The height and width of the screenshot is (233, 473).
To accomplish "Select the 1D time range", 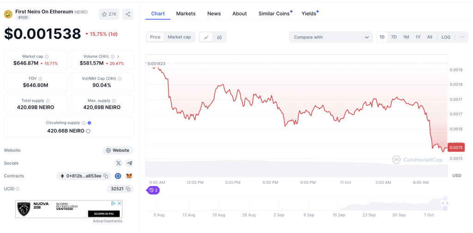I will [x=382, y=37].
